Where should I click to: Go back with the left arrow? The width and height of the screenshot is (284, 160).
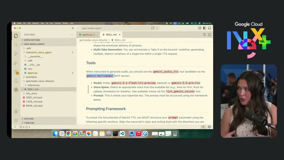coord(73,28)
